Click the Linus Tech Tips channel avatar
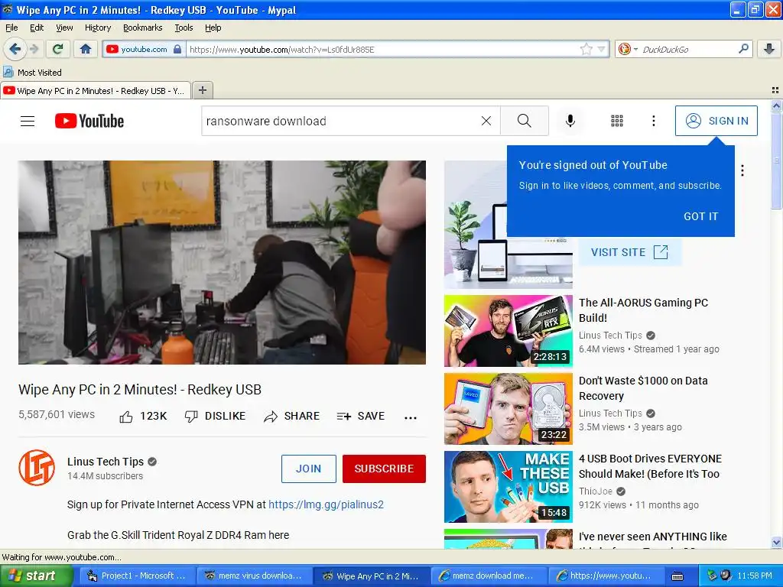Screen dimensions: 783x587 pyautogui.click(x=37, y=468)
